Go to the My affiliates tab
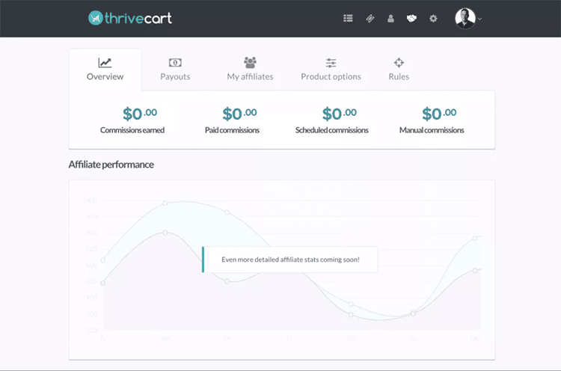Screen dimensions: 561x371 click(x=250, y=70)
